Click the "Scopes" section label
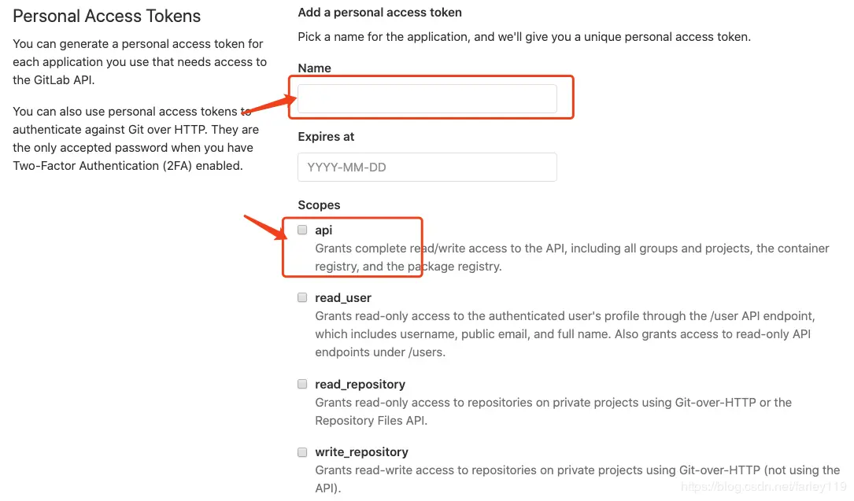854x501 pixels. pos(319,205)
